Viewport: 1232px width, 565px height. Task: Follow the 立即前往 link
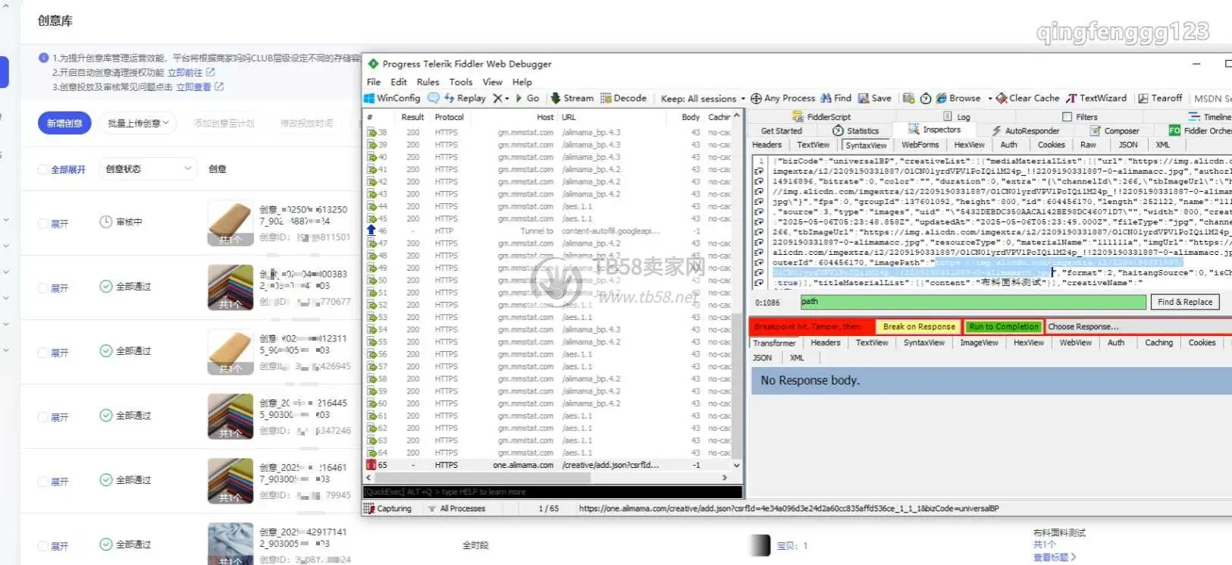pyautogui.click(x=185, y=72)
